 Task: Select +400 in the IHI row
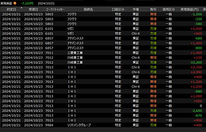point(198,77)
